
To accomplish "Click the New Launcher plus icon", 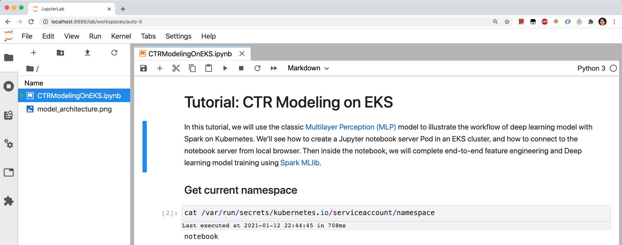I will click(34, 53).
